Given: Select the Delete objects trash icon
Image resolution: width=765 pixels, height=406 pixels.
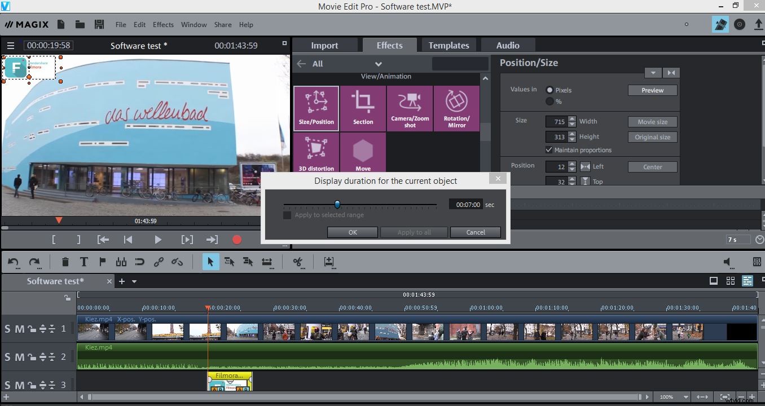Looking at the screenshot, I should pos(65,262).
